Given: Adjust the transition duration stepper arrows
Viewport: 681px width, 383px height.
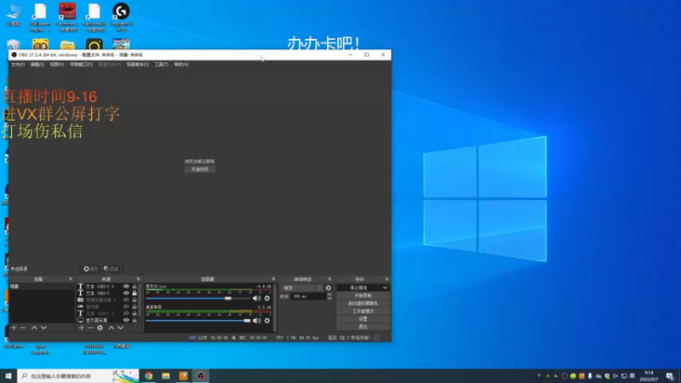Looking at the screenshot, I should [x=329, y=296].
